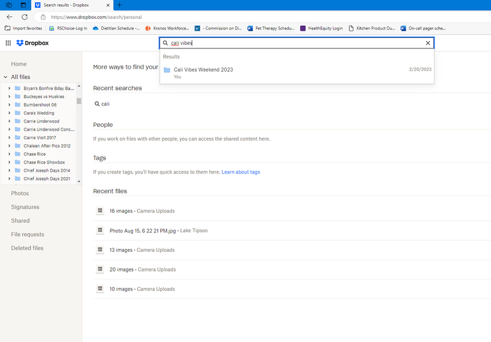Click the folder tree scrollbar thumb

pyautogui.click(x=79, y=101)
